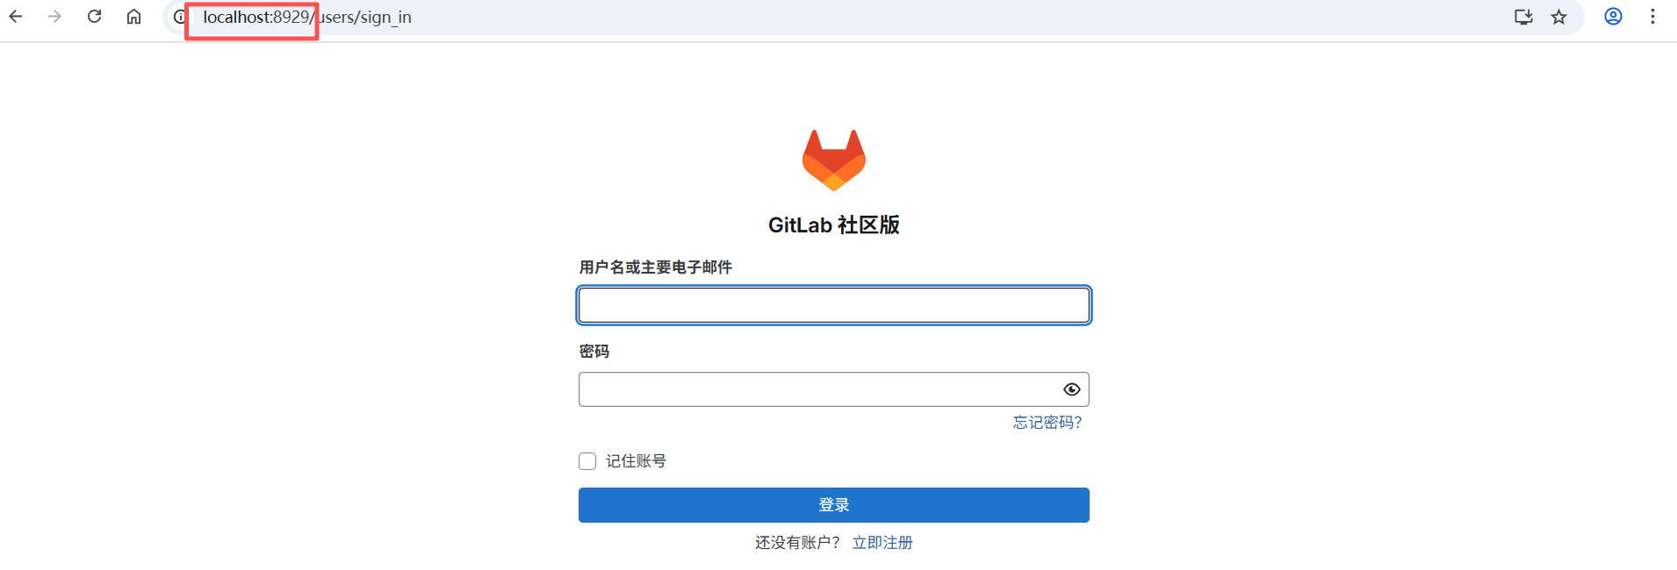Viewport: 1677px width, 570px height.
Task: Click the install app icon in address bar
Action: click(1523, 17)
